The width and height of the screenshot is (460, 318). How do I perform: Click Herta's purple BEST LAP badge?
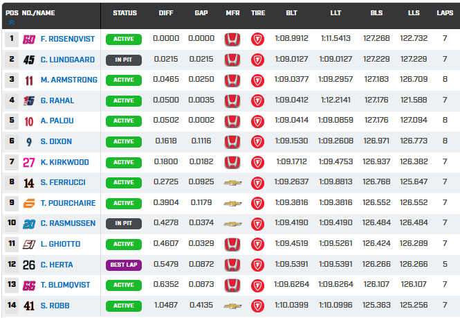pyautogui.click(x=124, y=265)
